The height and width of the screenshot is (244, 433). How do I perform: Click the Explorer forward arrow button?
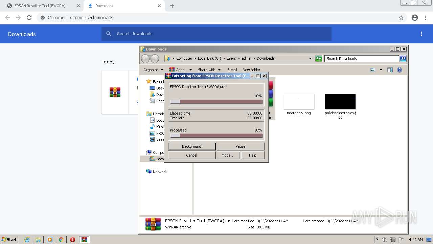tap(155, 59)
